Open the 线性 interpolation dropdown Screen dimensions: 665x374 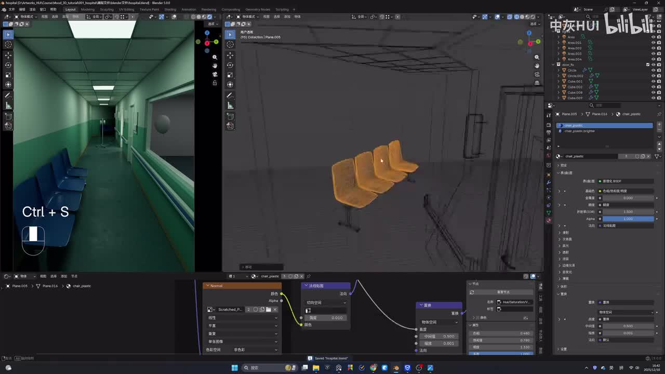tap(242, 318)
